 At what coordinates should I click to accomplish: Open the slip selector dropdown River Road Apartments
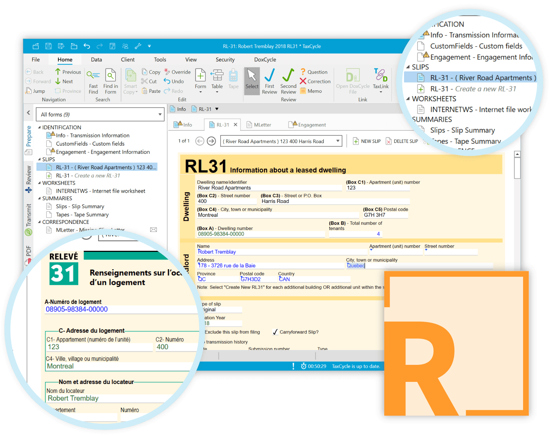pos(281,141)
